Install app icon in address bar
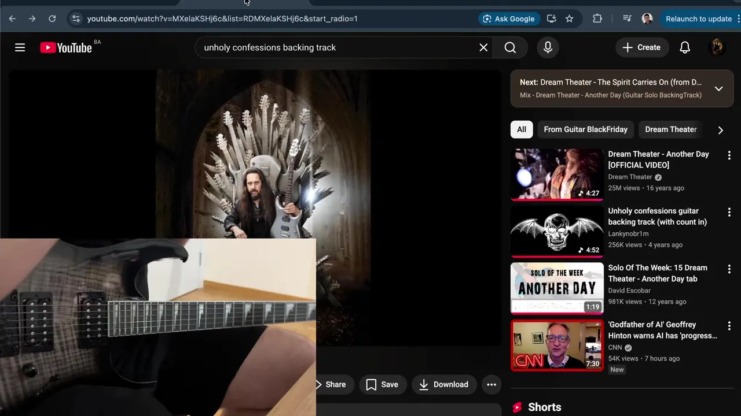The height and width of the screenshot is (416, 741). (552, 18)
